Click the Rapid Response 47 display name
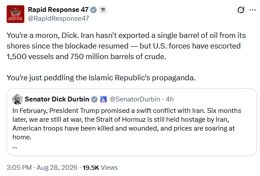The width and height of the screenshot is (260, 176). click(x=58, y=10)
